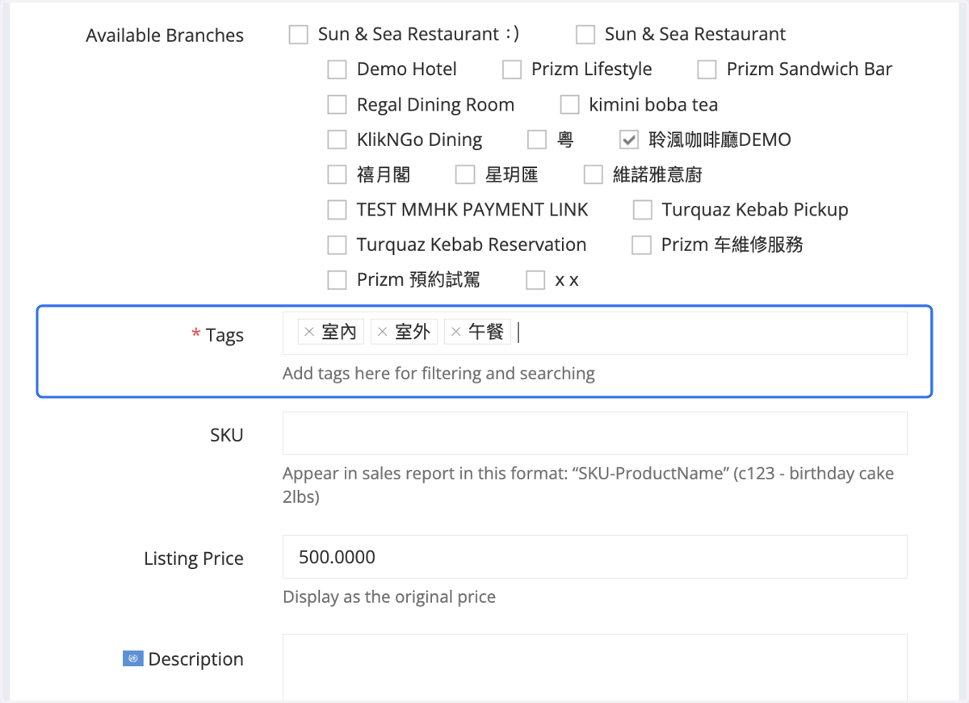Click the 'Appear in sales report' hint text
Viewport: 969px width, 703px height.
tap(588, 485)
